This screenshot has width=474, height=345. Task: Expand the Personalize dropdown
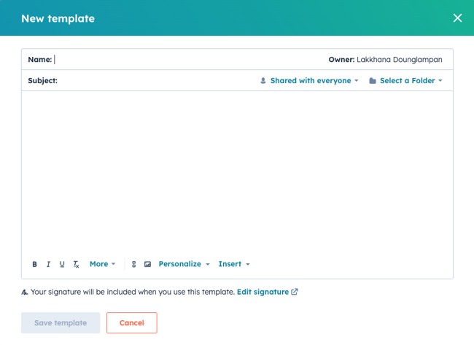(x=184, y=264)
